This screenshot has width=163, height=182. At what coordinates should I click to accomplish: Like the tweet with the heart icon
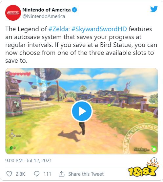pyautogui.click(x=9, y=174)
